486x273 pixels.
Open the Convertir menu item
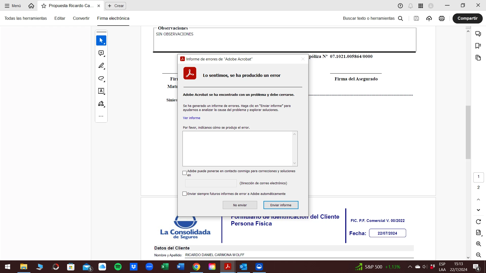pos(81,18)
